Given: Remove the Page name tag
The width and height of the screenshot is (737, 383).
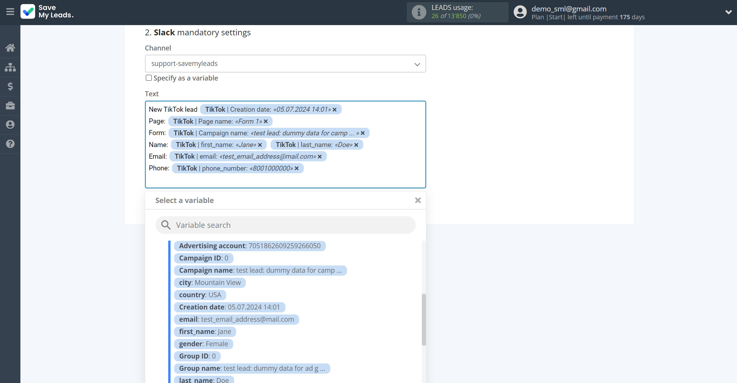Looking at the screenshot, I should click(x=266, y=121).
